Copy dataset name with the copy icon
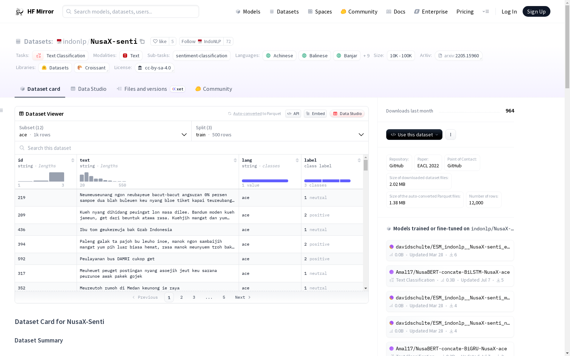Image resolution: width=570 pixels, height=356 pixels. (142, 41)
